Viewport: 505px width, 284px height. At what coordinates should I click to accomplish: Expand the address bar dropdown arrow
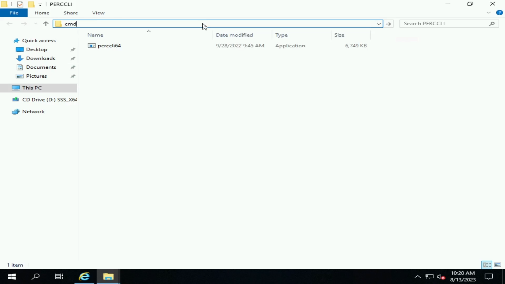pos(379,24)
